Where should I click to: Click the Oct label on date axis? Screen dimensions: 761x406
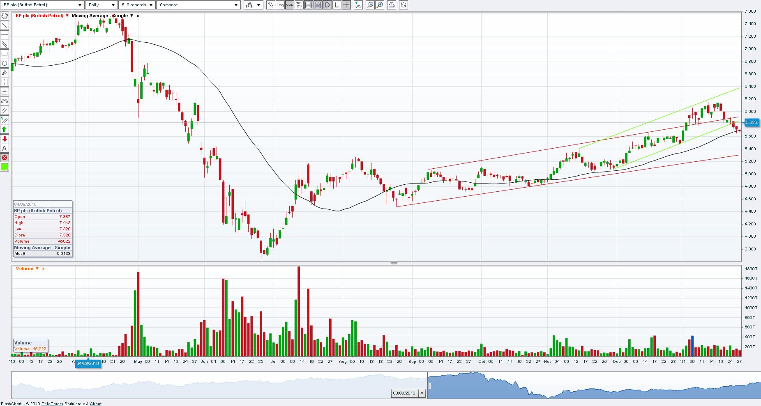(x=482, y=362)
